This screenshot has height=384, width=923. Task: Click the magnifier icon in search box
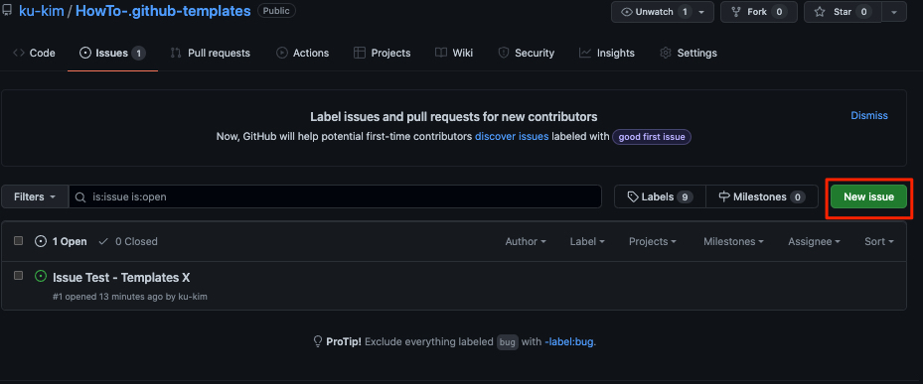(x=80, y=197)
